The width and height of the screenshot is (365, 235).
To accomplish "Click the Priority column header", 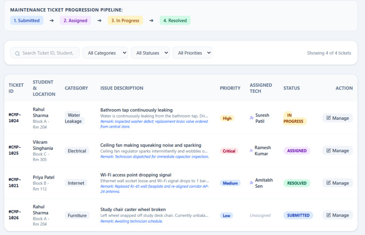I will [230, 88].
